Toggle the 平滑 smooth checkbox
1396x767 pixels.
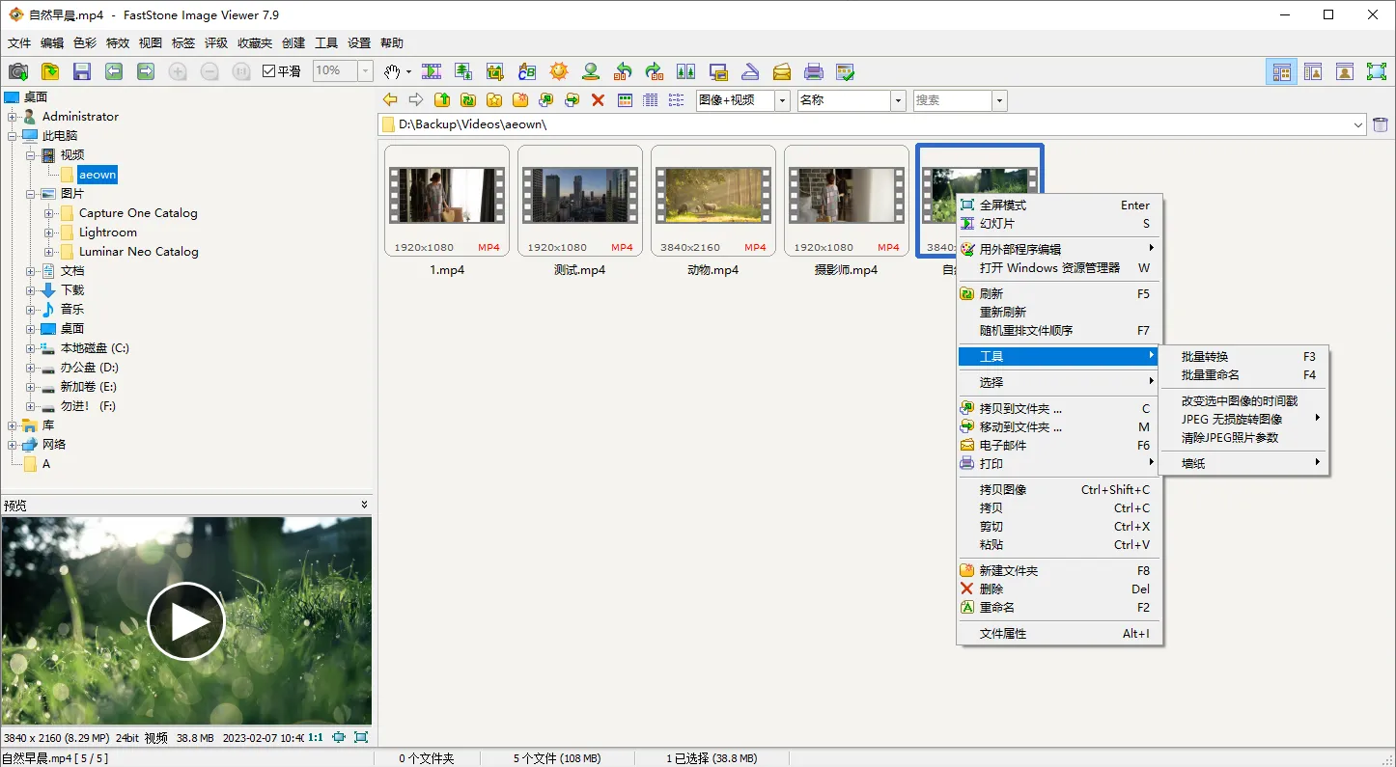click(x=270, y=71)
